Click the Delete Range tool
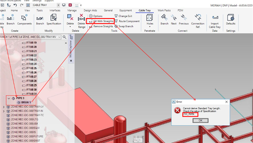 click(81, 21)
